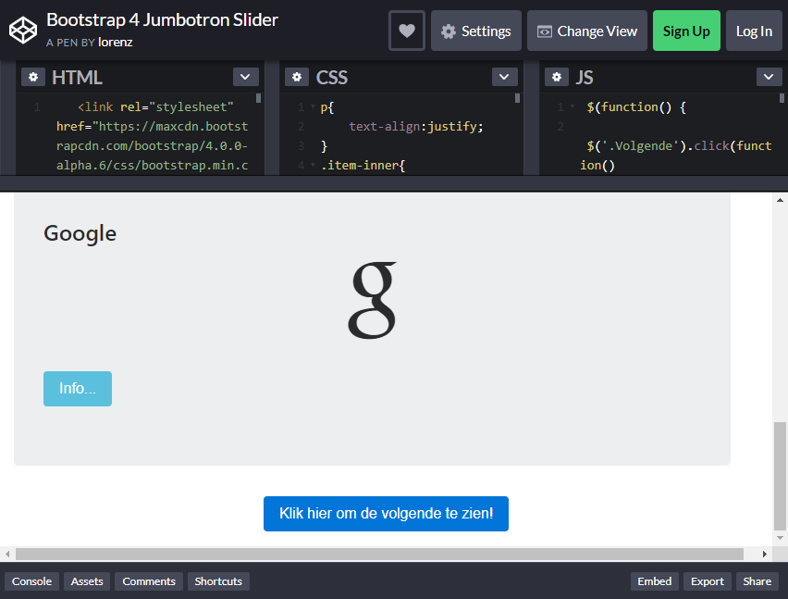Click the Info... button in the jumbotron
The width and height of the screenshot is (788, 599).
point(78,389)
